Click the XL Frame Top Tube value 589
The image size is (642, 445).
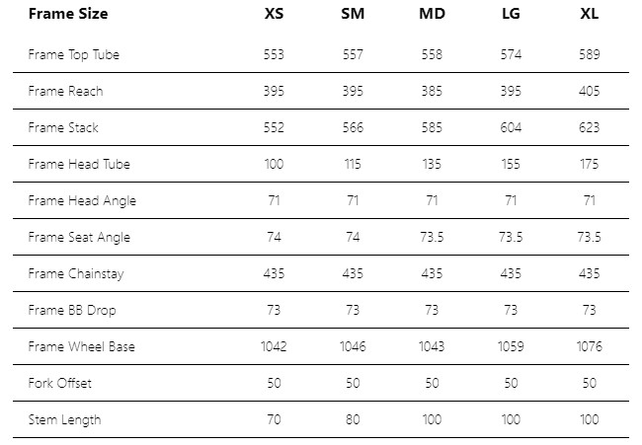click(590, 54)
